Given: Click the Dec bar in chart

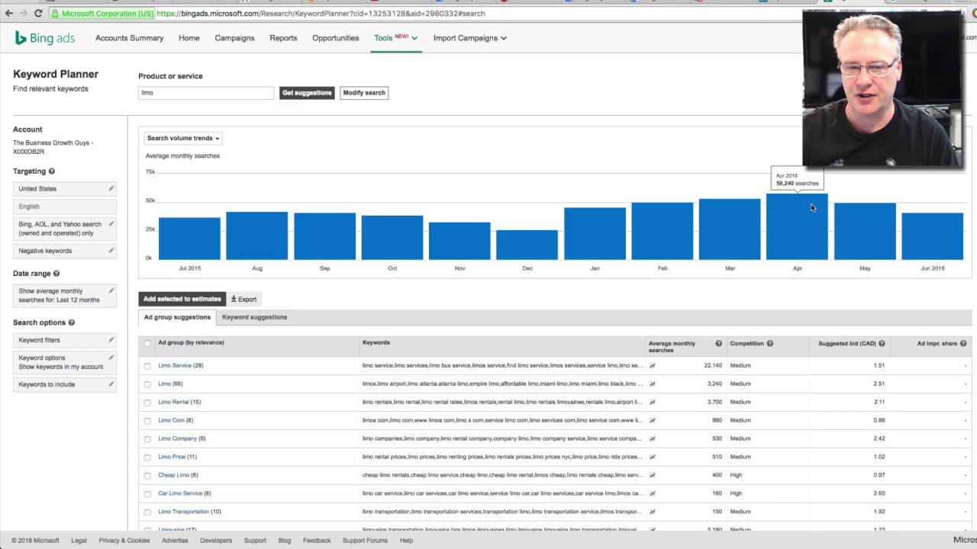Looking at the screenshot, I should coord(527,245).
